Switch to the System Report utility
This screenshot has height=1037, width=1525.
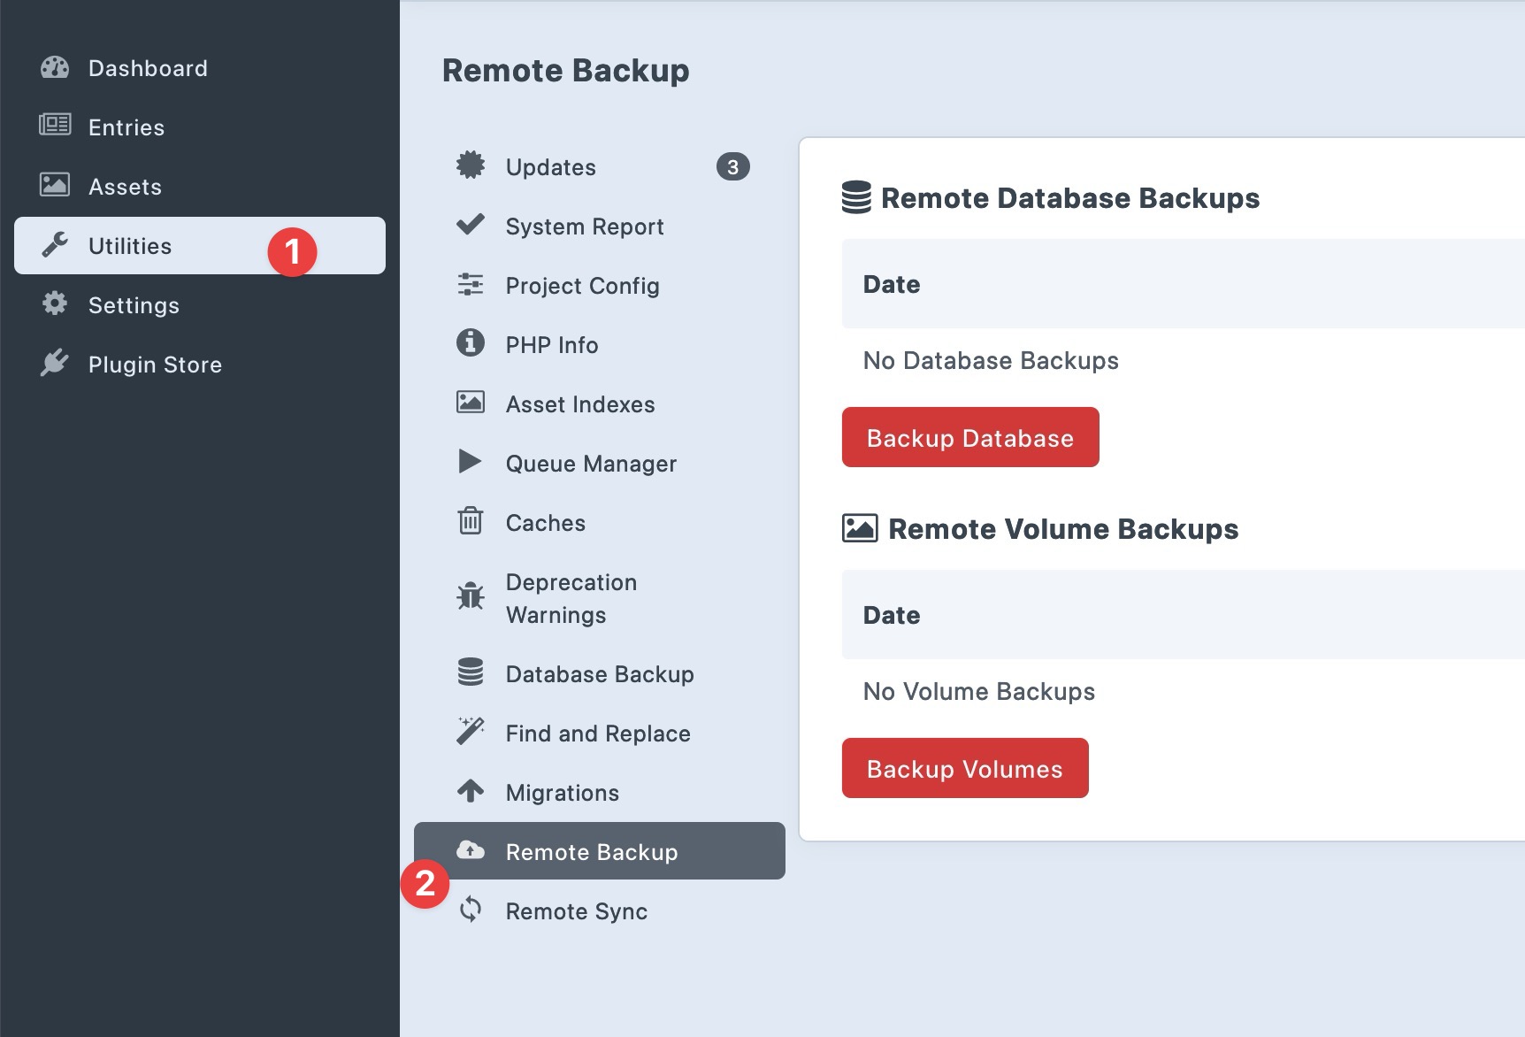[584, 227]
